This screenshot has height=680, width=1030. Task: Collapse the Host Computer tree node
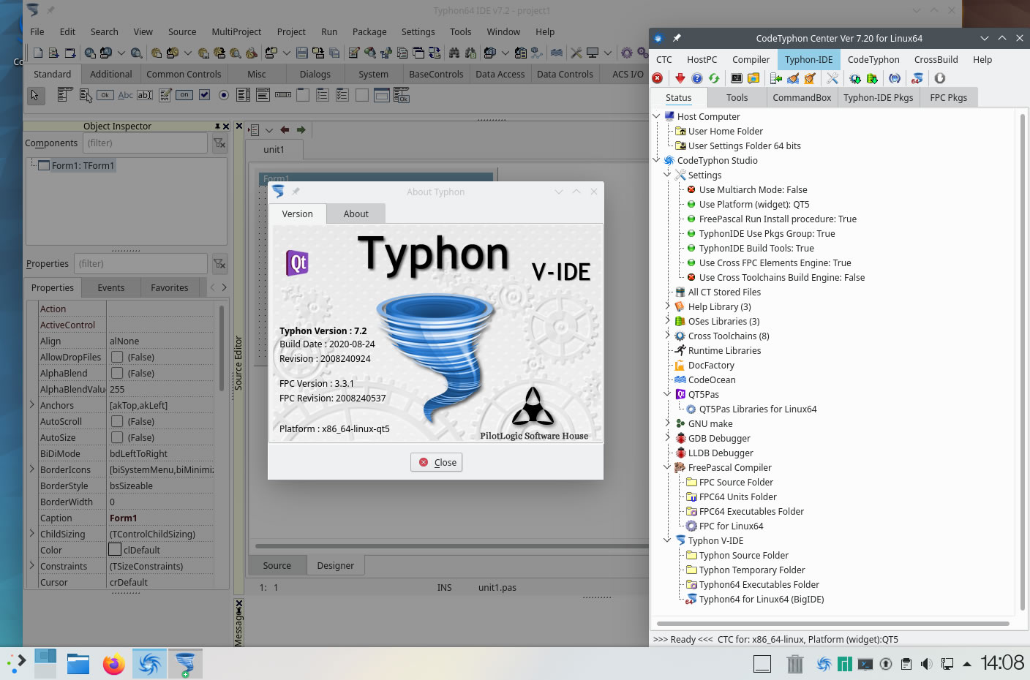[x=656, y=116]
